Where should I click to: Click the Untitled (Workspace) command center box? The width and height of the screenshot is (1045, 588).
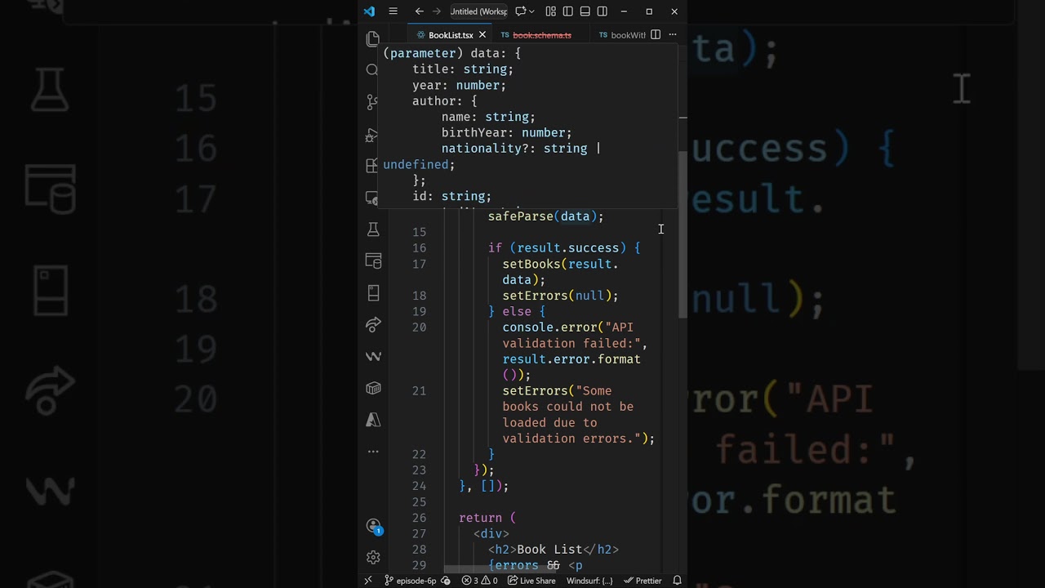[478, 11]
